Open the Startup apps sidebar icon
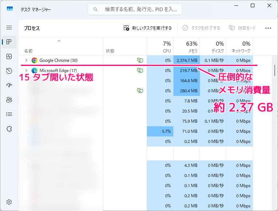278x211 pixels. tap(9, 85)
